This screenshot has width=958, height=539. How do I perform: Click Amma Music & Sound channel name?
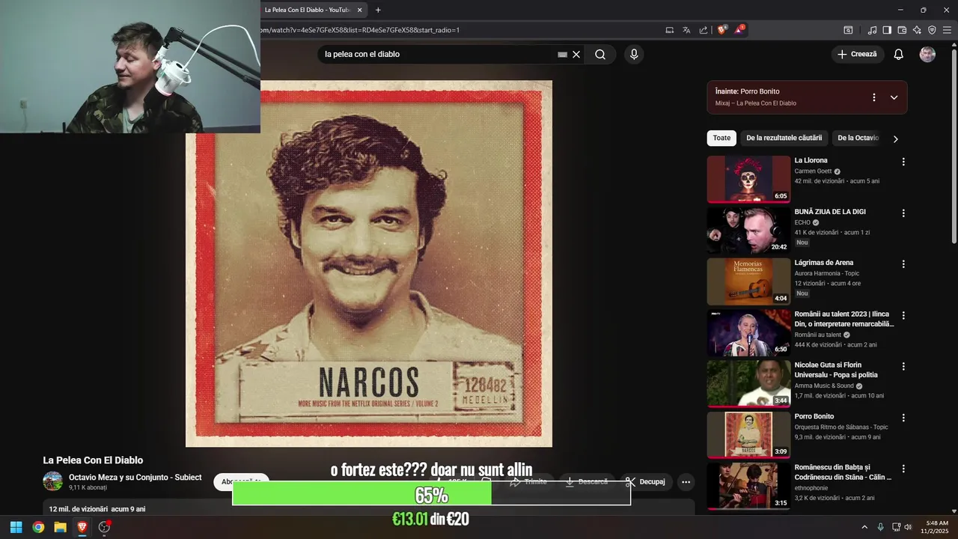(824, 386)
